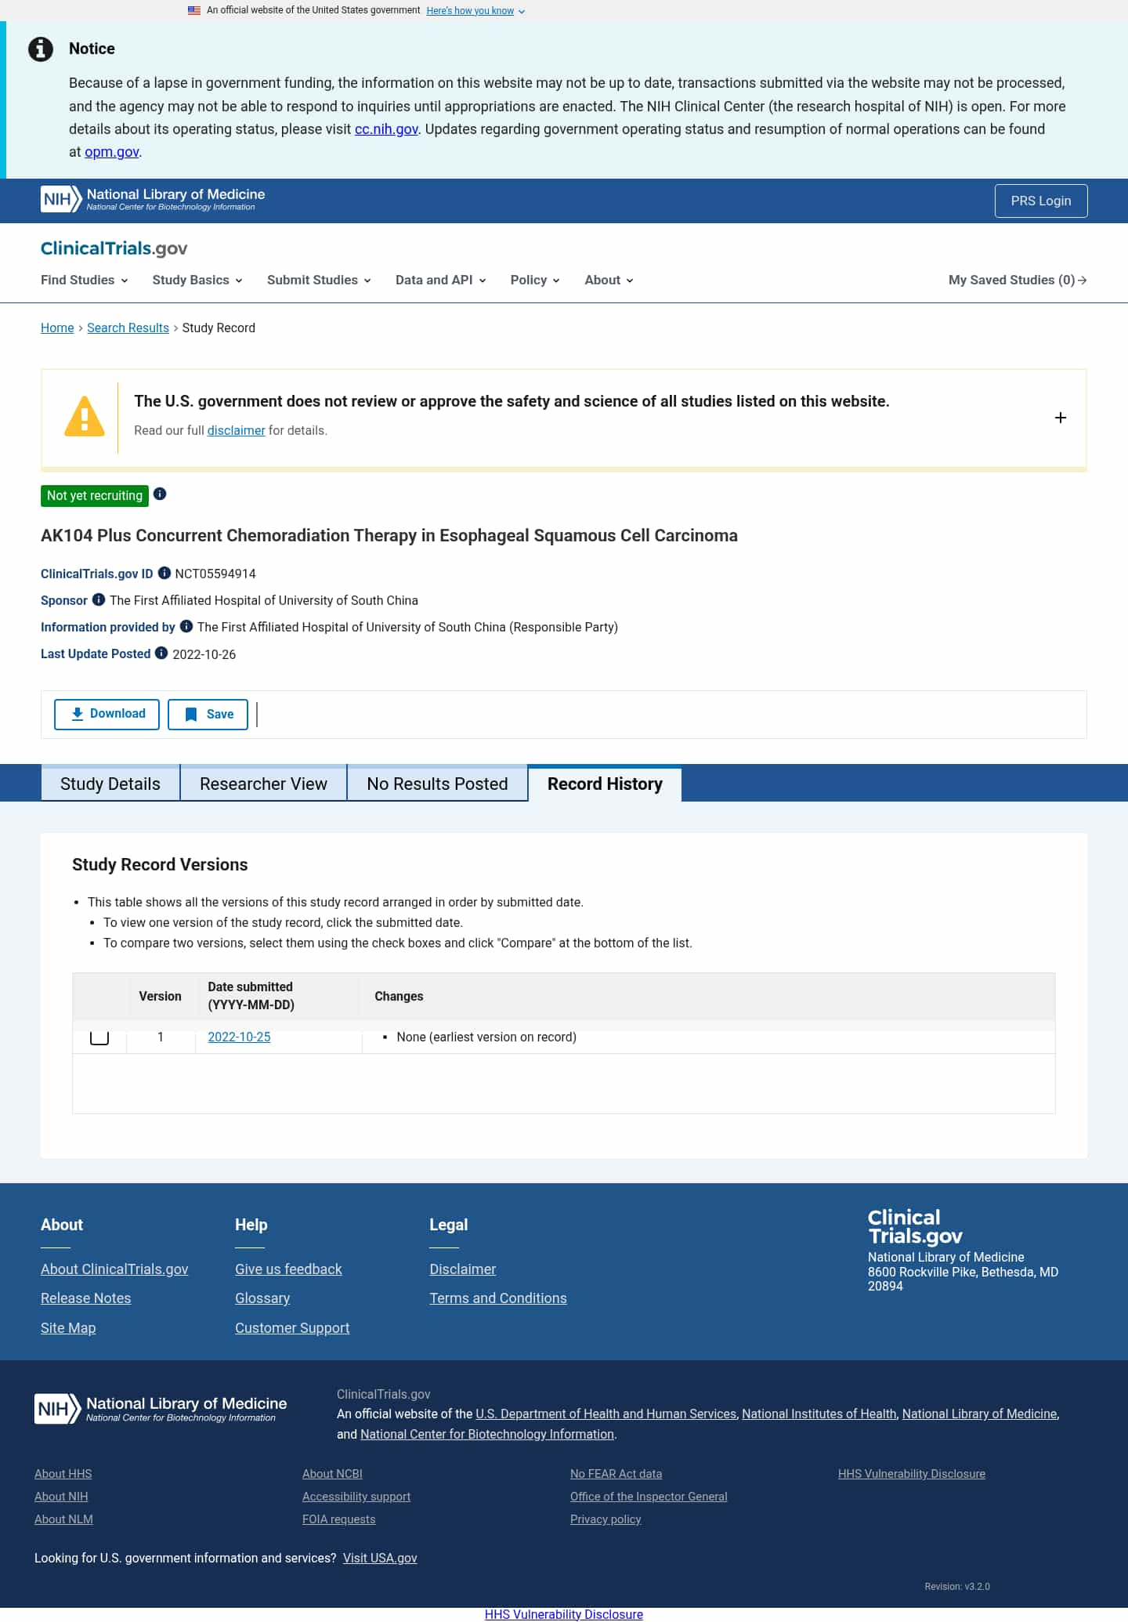Click the NCT05594914 identifier text
The image size is (1128, 1622).
coord(215,574)
